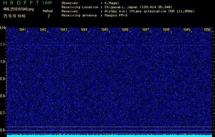
Task: Select the 1043 time marker
Action: (x=64, y=30)
